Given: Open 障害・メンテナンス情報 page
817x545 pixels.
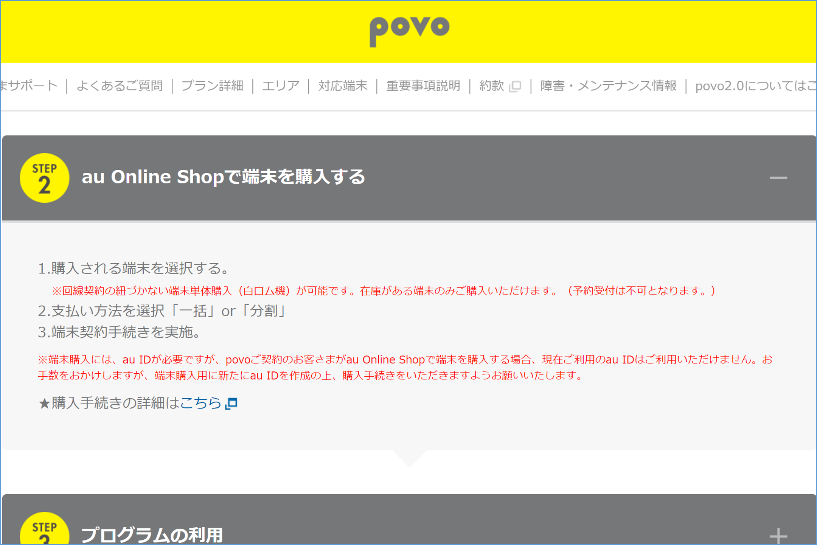Looking at the screenshot, I should coord(608,86).
